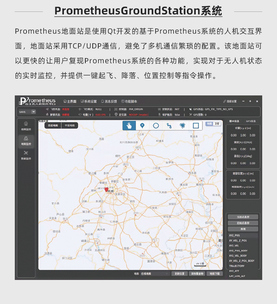Viewport: 277px width, 304px height.
Task: Select the polygon drawing tool
Action: [182, 126]
